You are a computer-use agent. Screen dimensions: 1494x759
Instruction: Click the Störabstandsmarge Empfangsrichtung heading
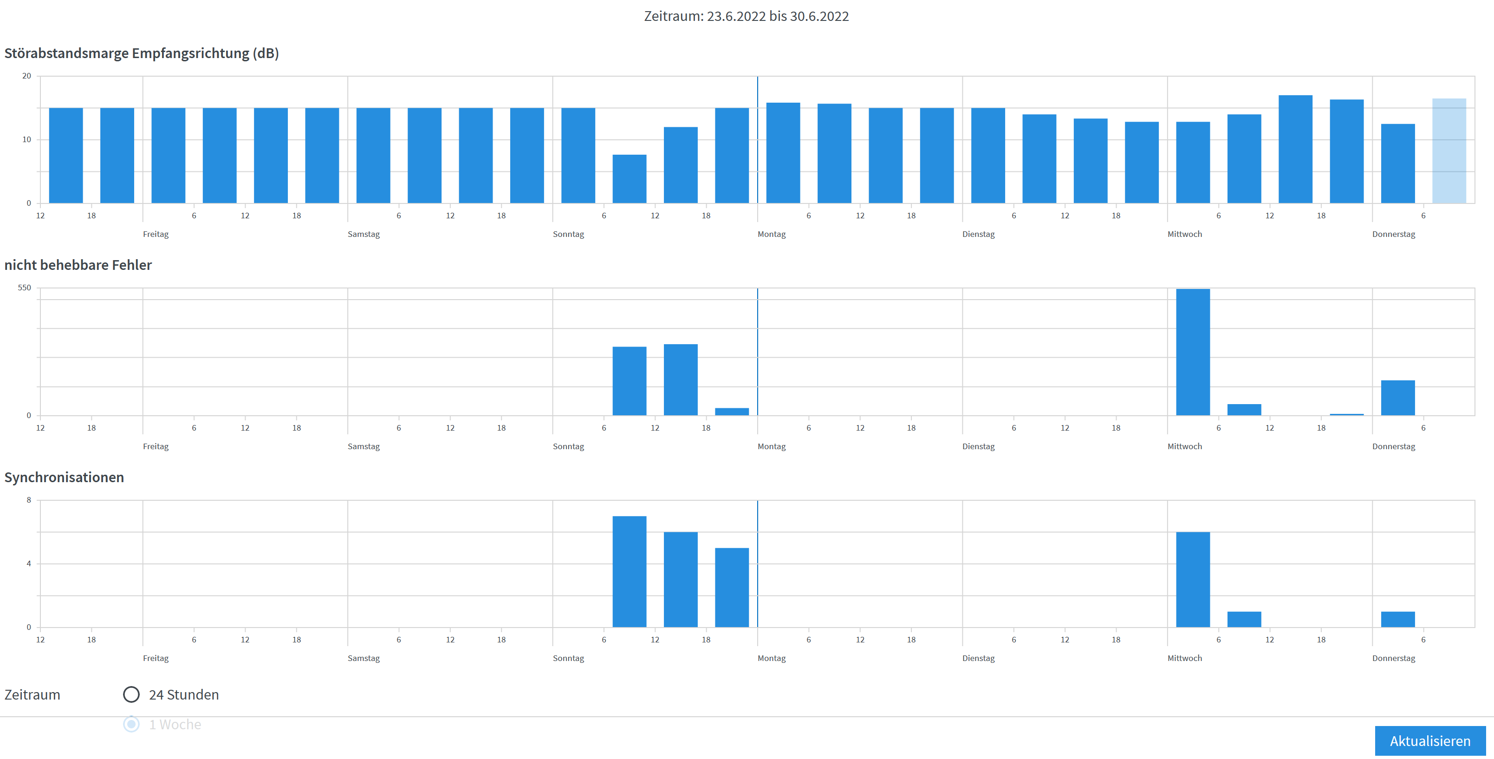click(x=142, y=53)
